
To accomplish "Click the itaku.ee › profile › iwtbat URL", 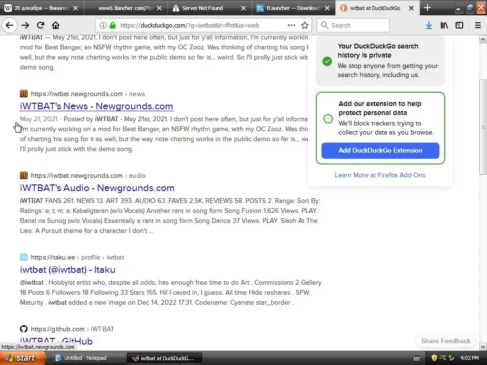I will (x=78, y=257).
